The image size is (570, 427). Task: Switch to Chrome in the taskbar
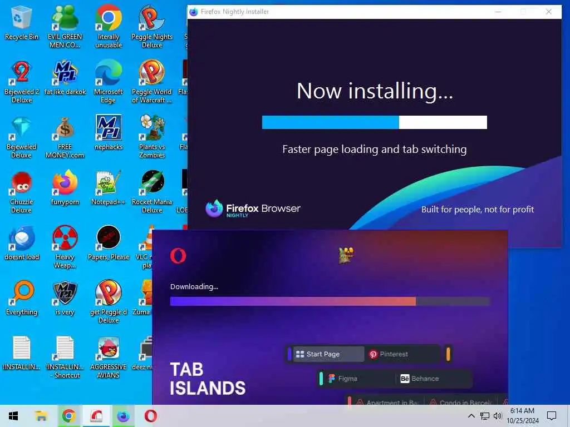[68, 416]
